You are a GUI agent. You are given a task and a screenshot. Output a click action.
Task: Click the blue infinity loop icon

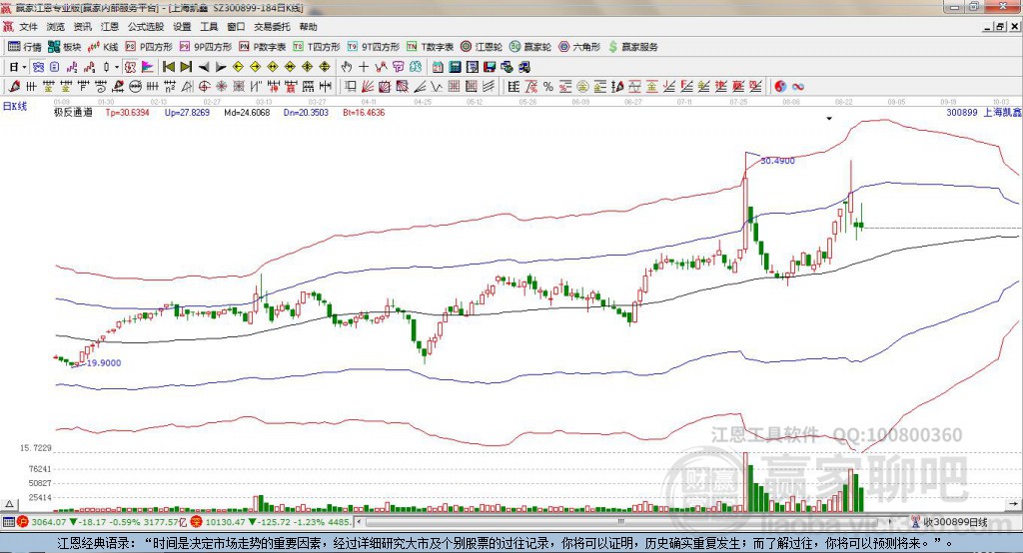(798, 86)
